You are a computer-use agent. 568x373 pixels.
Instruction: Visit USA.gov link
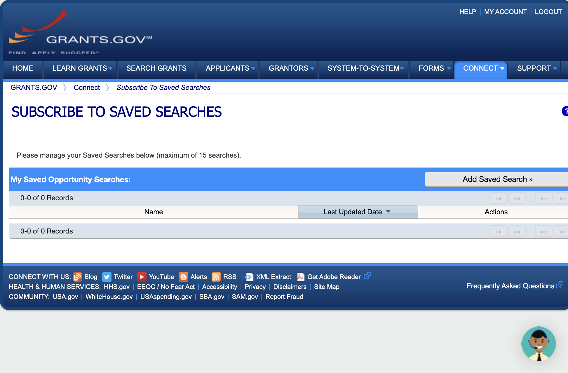point(65,297)
